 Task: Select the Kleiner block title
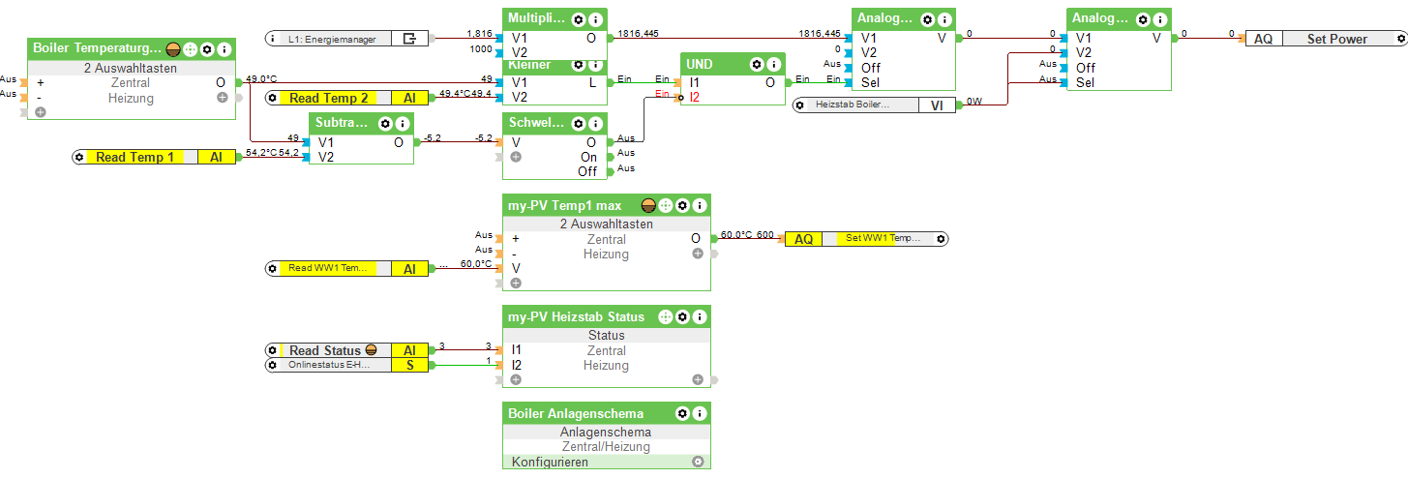point(531,65)
